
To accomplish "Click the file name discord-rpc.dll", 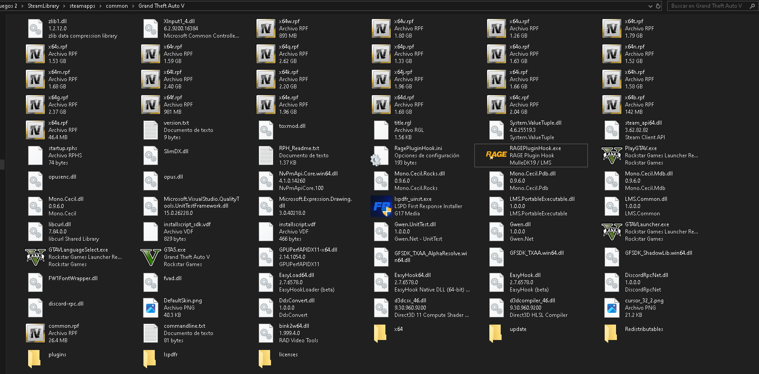I will [x=66, y=304].
